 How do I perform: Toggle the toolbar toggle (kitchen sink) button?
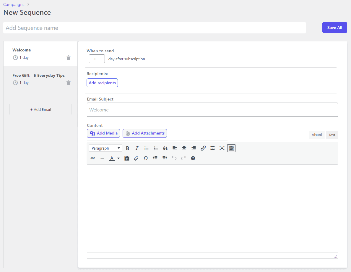point(231,148)
